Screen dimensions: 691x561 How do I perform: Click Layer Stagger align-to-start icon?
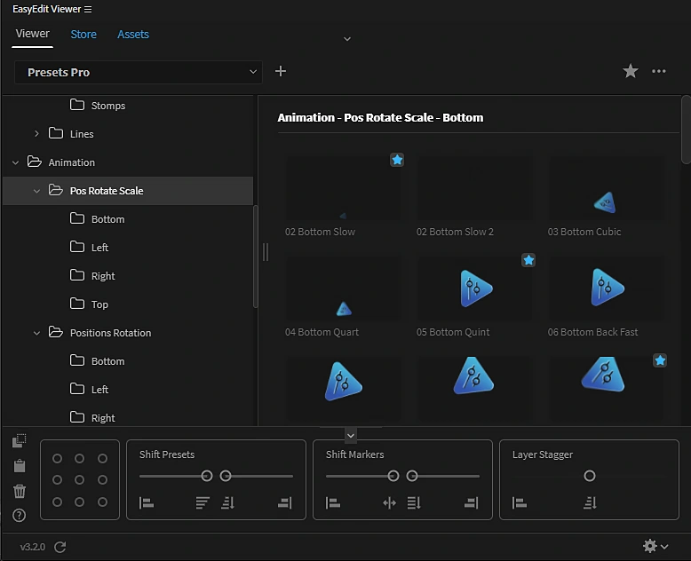(519, 502)
